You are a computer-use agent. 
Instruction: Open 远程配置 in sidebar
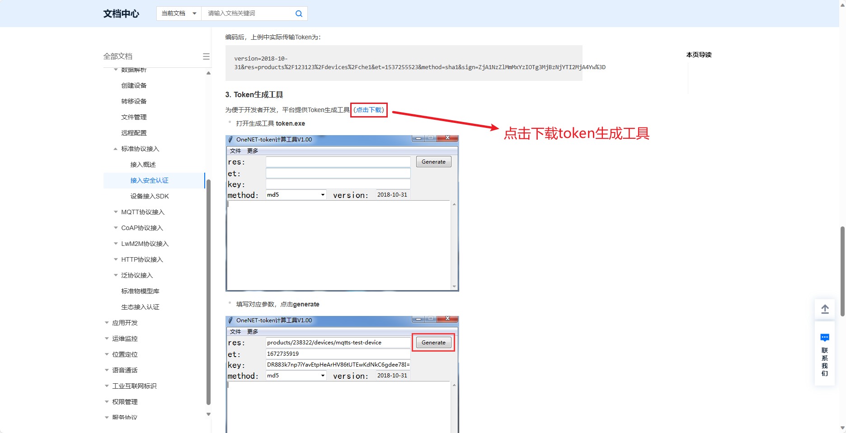[x=134, y=133]
